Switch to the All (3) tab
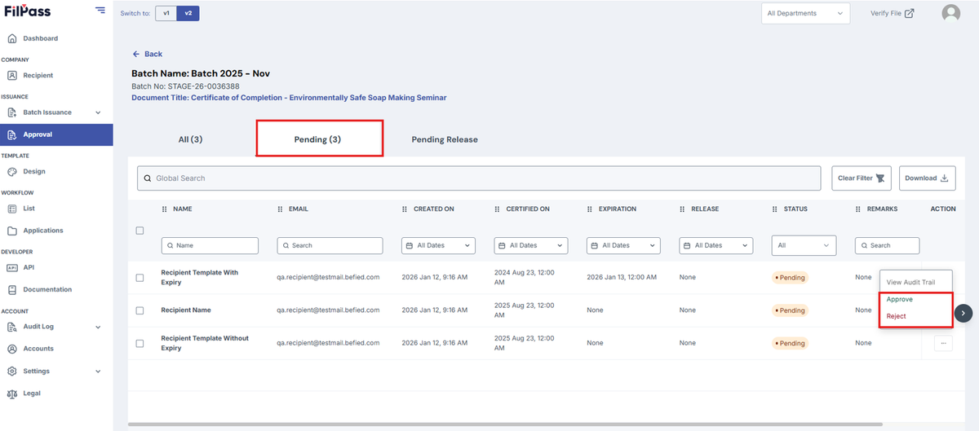 click(x=190, y=139)
